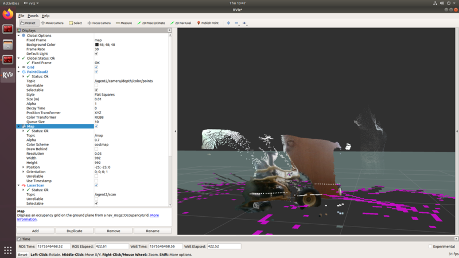Viewport: 459px width, 258px height.
Task: Click the Publish Point tool
Action: click(x=208, y=23)
